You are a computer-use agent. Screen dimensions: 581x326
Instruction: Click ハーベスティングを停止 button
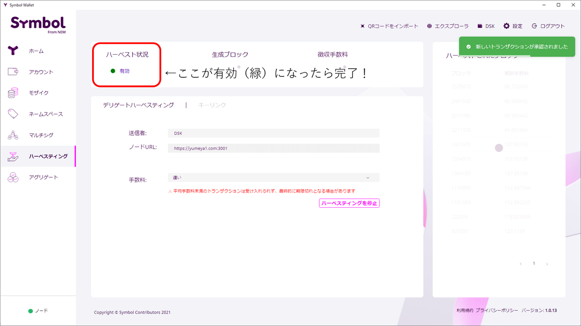[349, 203]
